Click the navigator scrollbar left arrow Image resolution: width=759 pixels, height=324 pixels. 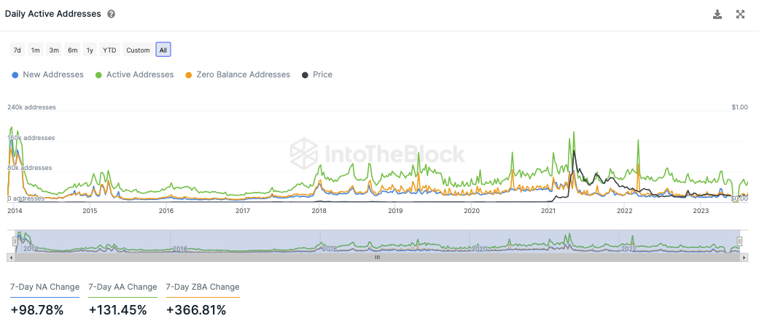[10, 258]
